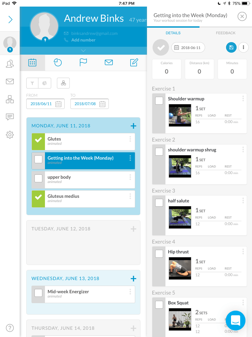Click the blue save workout icon

(x=231, y=47)
